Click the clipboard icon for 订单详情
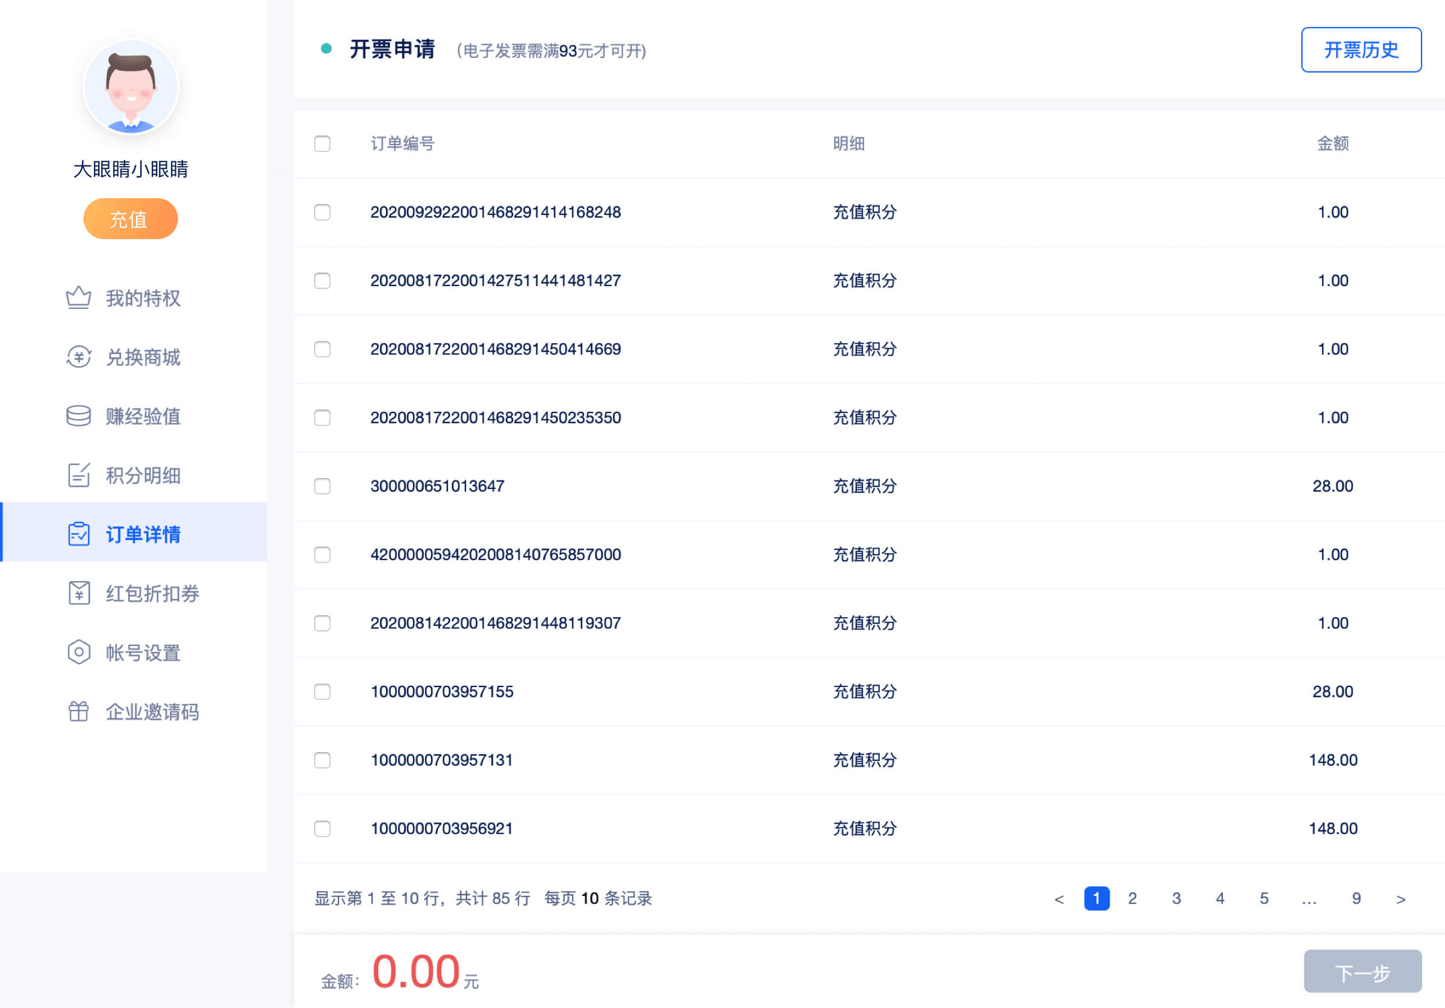Viewport: 1445px width, 1008px height. [79, 535]
